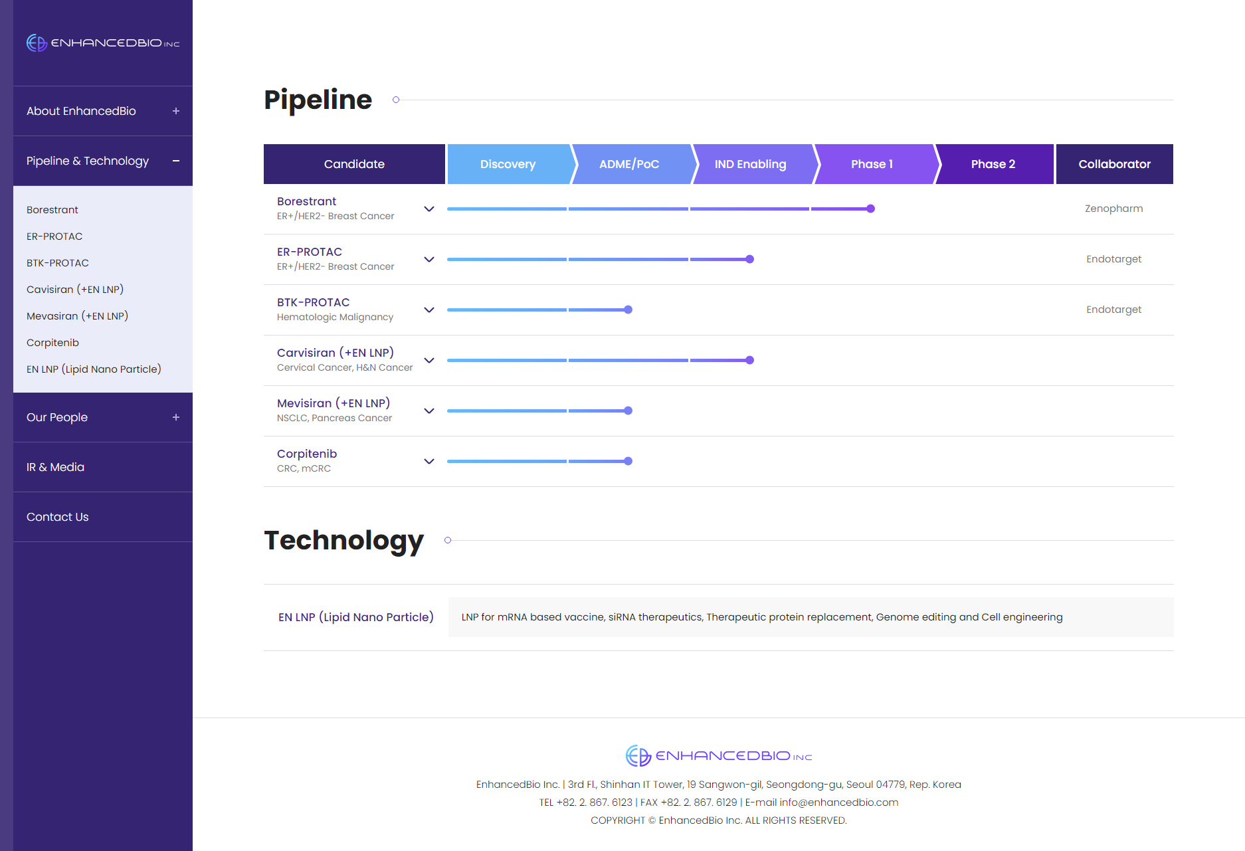Image resolution: width=1245 pixels, height=851 pixels.
Task: Click the Discovery stage header
Action: [x=508, y=164]
